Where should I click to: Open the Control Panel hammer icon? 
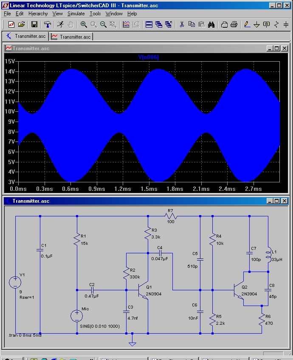click(x=48, y=24)
